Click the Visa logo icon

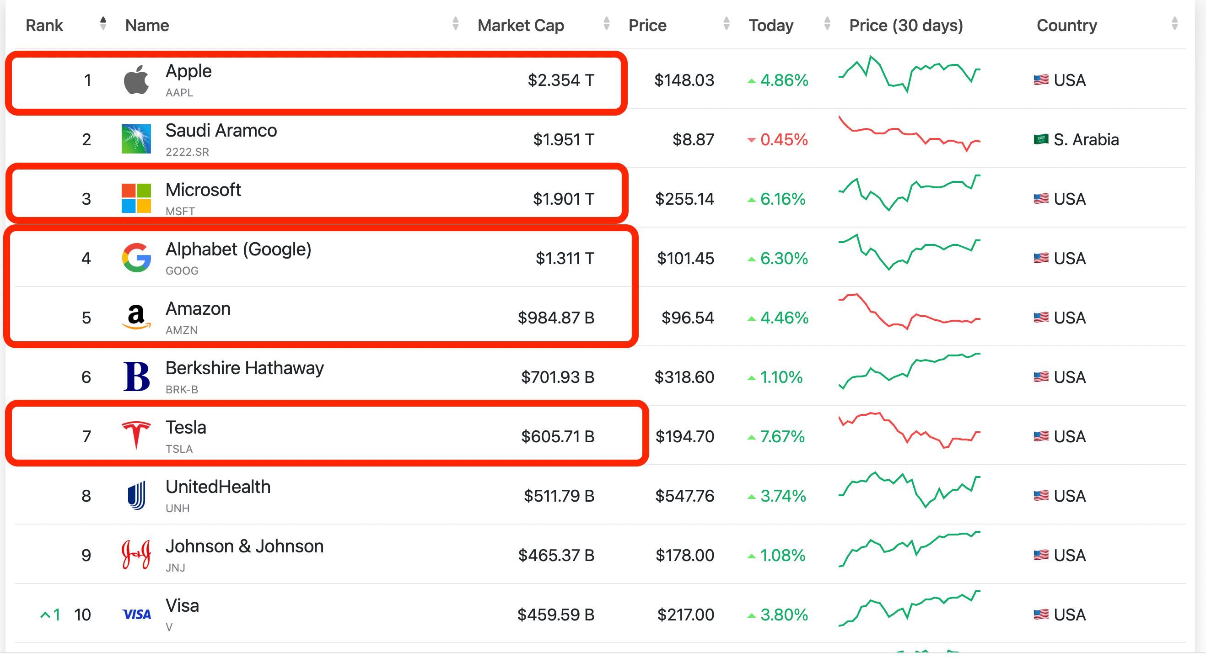[x=136, y=614]
